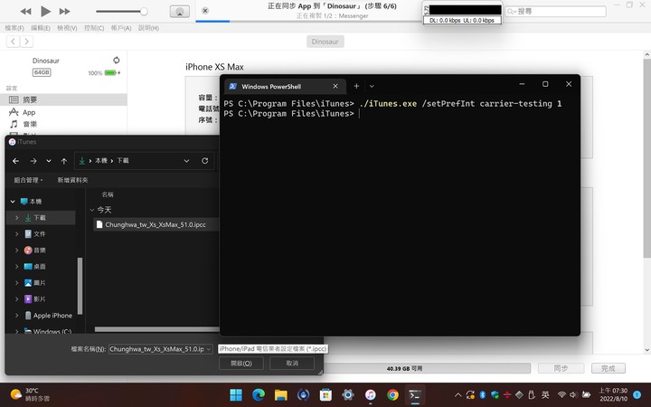
Task: Open the 檔案(F) menu
Action: pos(14,28)
